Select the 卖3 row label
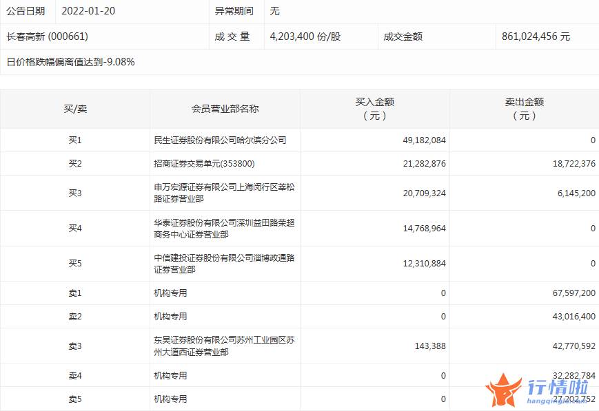This screenshot has width=599, height=411. click(x=75, y=346)
